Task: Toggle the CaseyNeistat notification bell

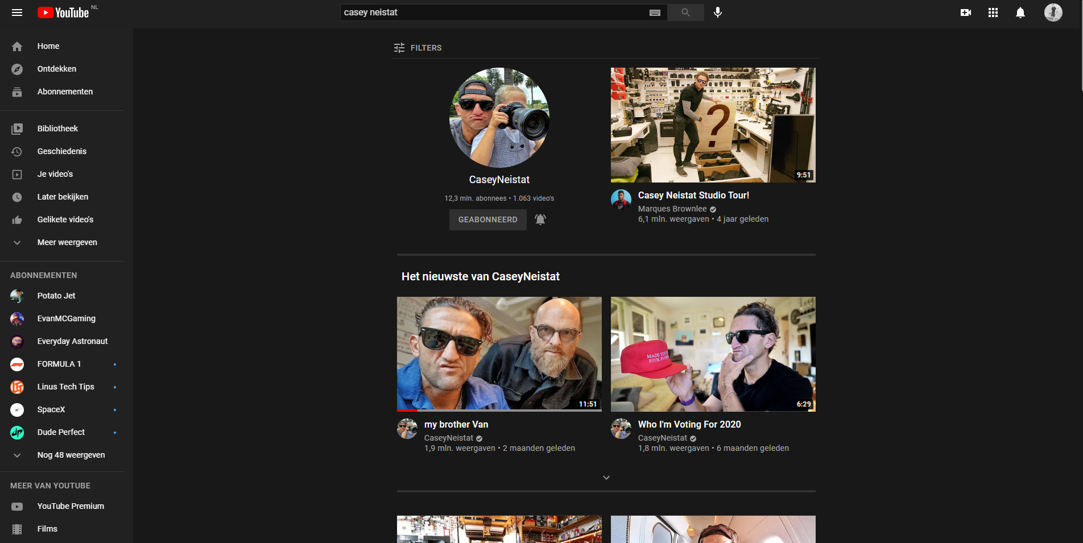Action: (x=540, y=219)
